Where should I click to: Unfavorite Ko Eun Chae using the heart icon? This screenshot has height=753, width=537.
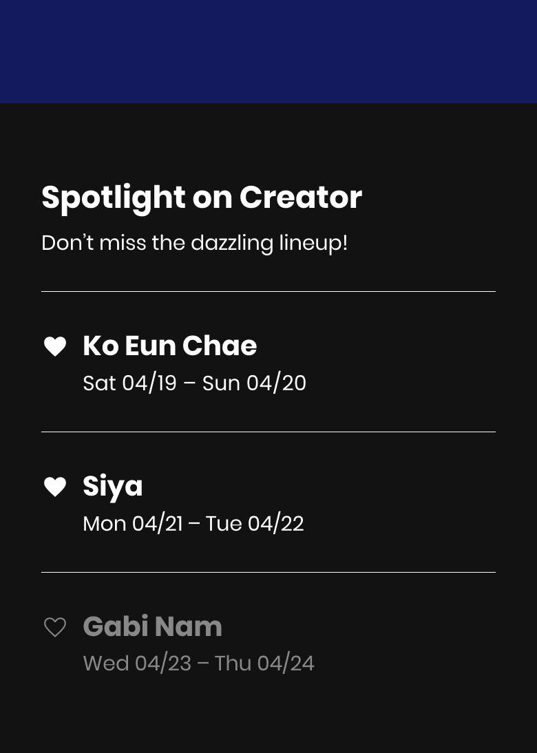click(x=55, y=346)
